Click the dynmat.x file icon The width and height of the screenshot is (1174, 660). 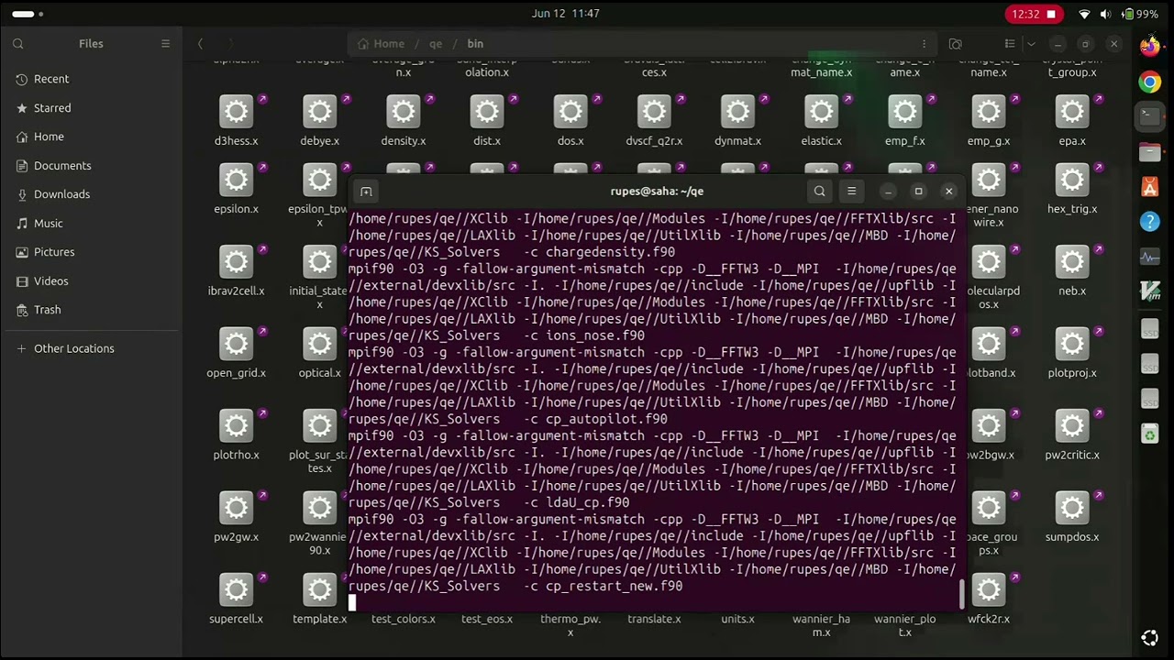click(737, 112)
